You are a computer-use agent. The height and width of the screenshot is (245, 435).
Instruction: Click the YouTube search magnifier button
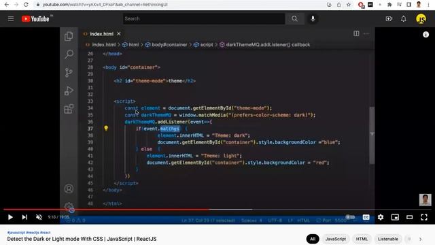coord(294,18)
